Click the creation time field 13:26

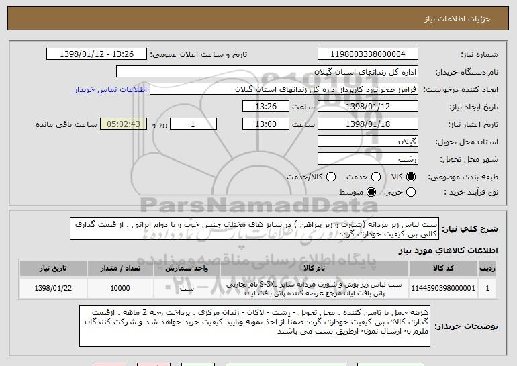coord(266,107)
